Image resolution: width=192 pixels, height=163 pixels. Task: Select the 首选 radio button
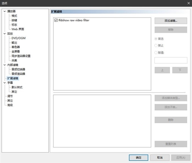(x=156, y=39)
